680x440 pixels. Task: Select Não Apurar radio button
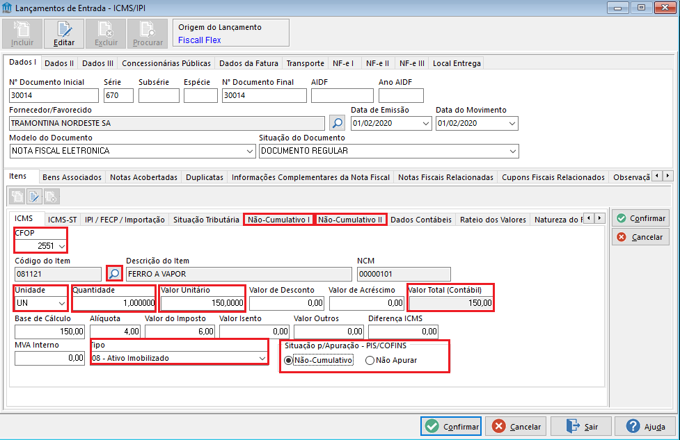pos(370,360)
